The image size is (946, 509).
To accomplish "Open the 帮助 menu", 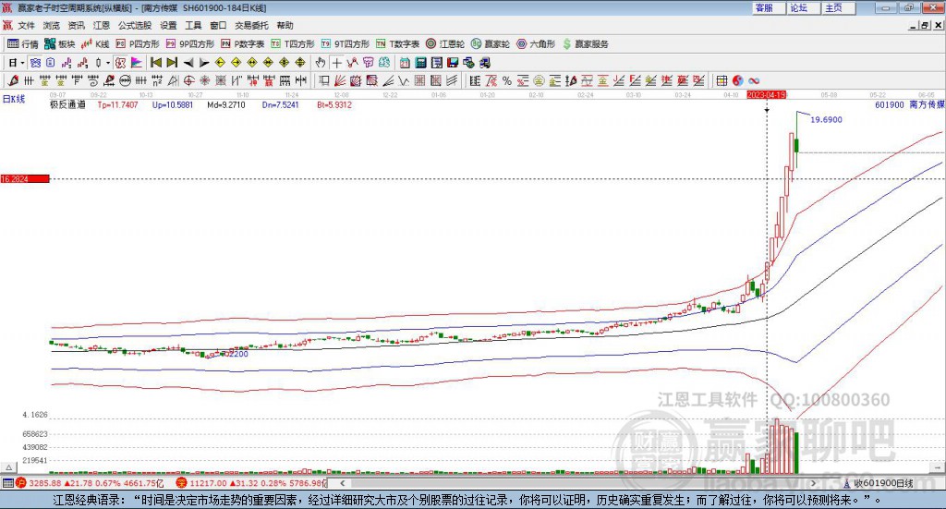I will coord(285,25).
